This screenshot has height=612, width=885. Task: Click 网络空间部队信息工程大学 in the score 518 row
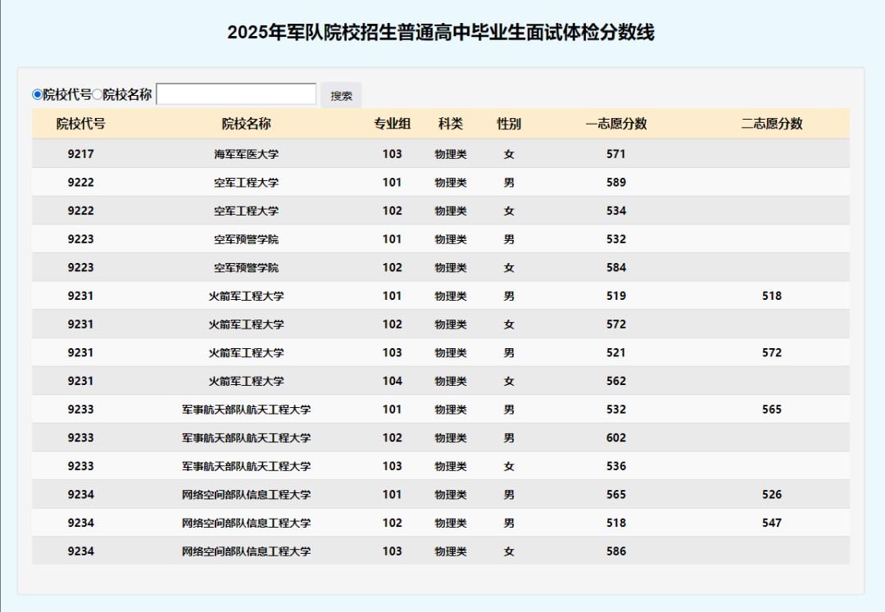[246, 523]
